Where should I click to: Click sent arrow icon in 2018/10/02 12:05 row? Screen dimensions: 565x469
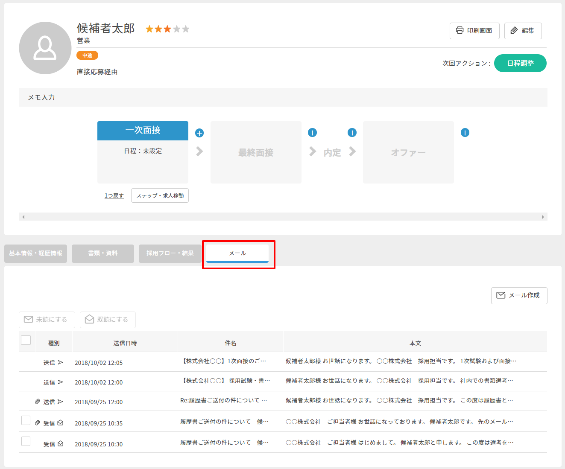(60, 362)
